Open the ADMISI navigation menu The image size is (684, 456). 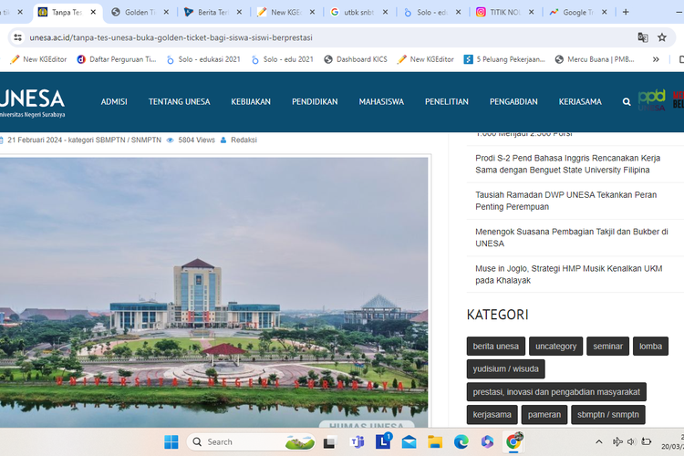114,102
